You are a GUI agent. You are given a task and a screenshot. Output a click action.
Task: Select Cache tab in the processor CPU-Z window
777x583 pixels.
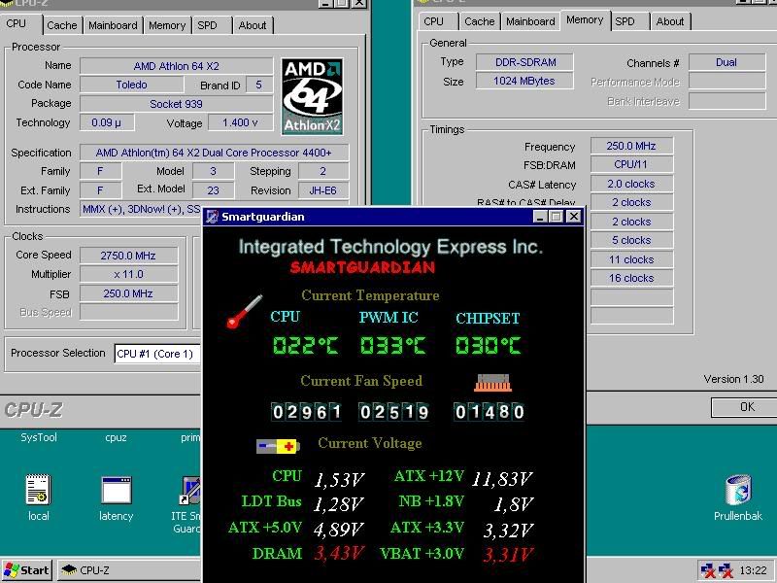tap(62, 25)
